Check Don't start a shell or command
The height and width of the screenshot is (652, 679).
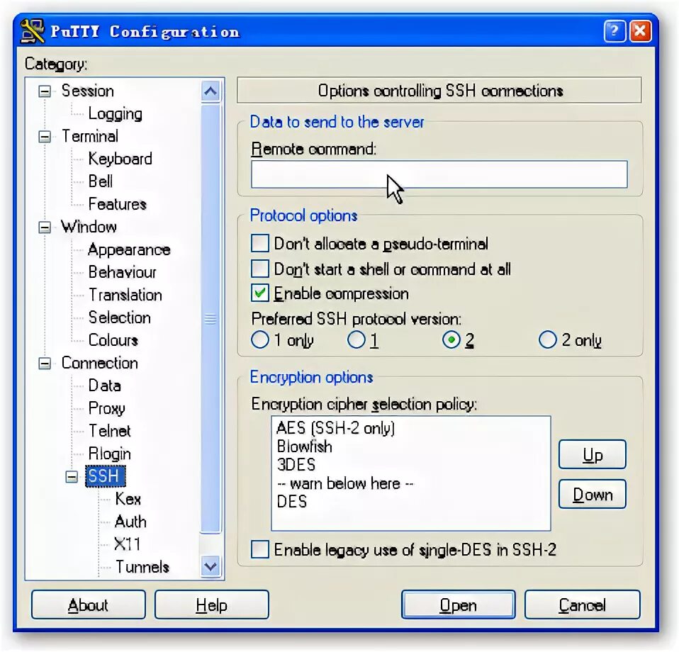click(260, 269)
